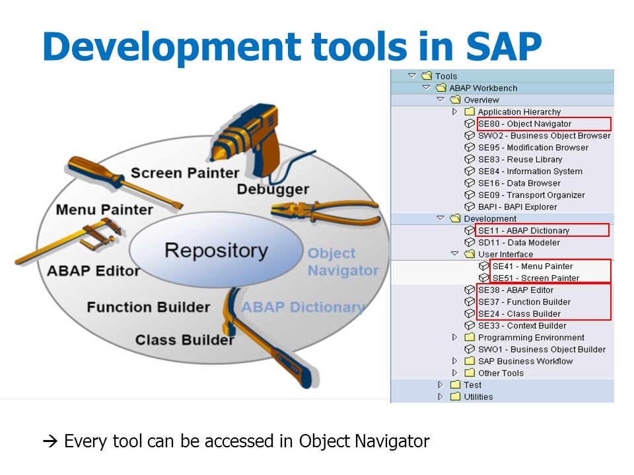Collapse the Overview folder node
Screen dimensions: 634x475
[x=440, y=100]
